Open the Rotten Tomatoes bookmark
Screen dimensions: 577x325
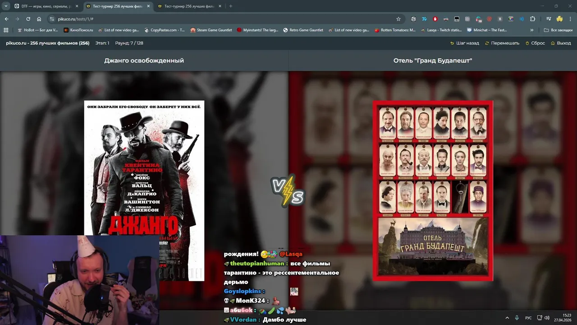pyautogui.click(x=395, y=30)
